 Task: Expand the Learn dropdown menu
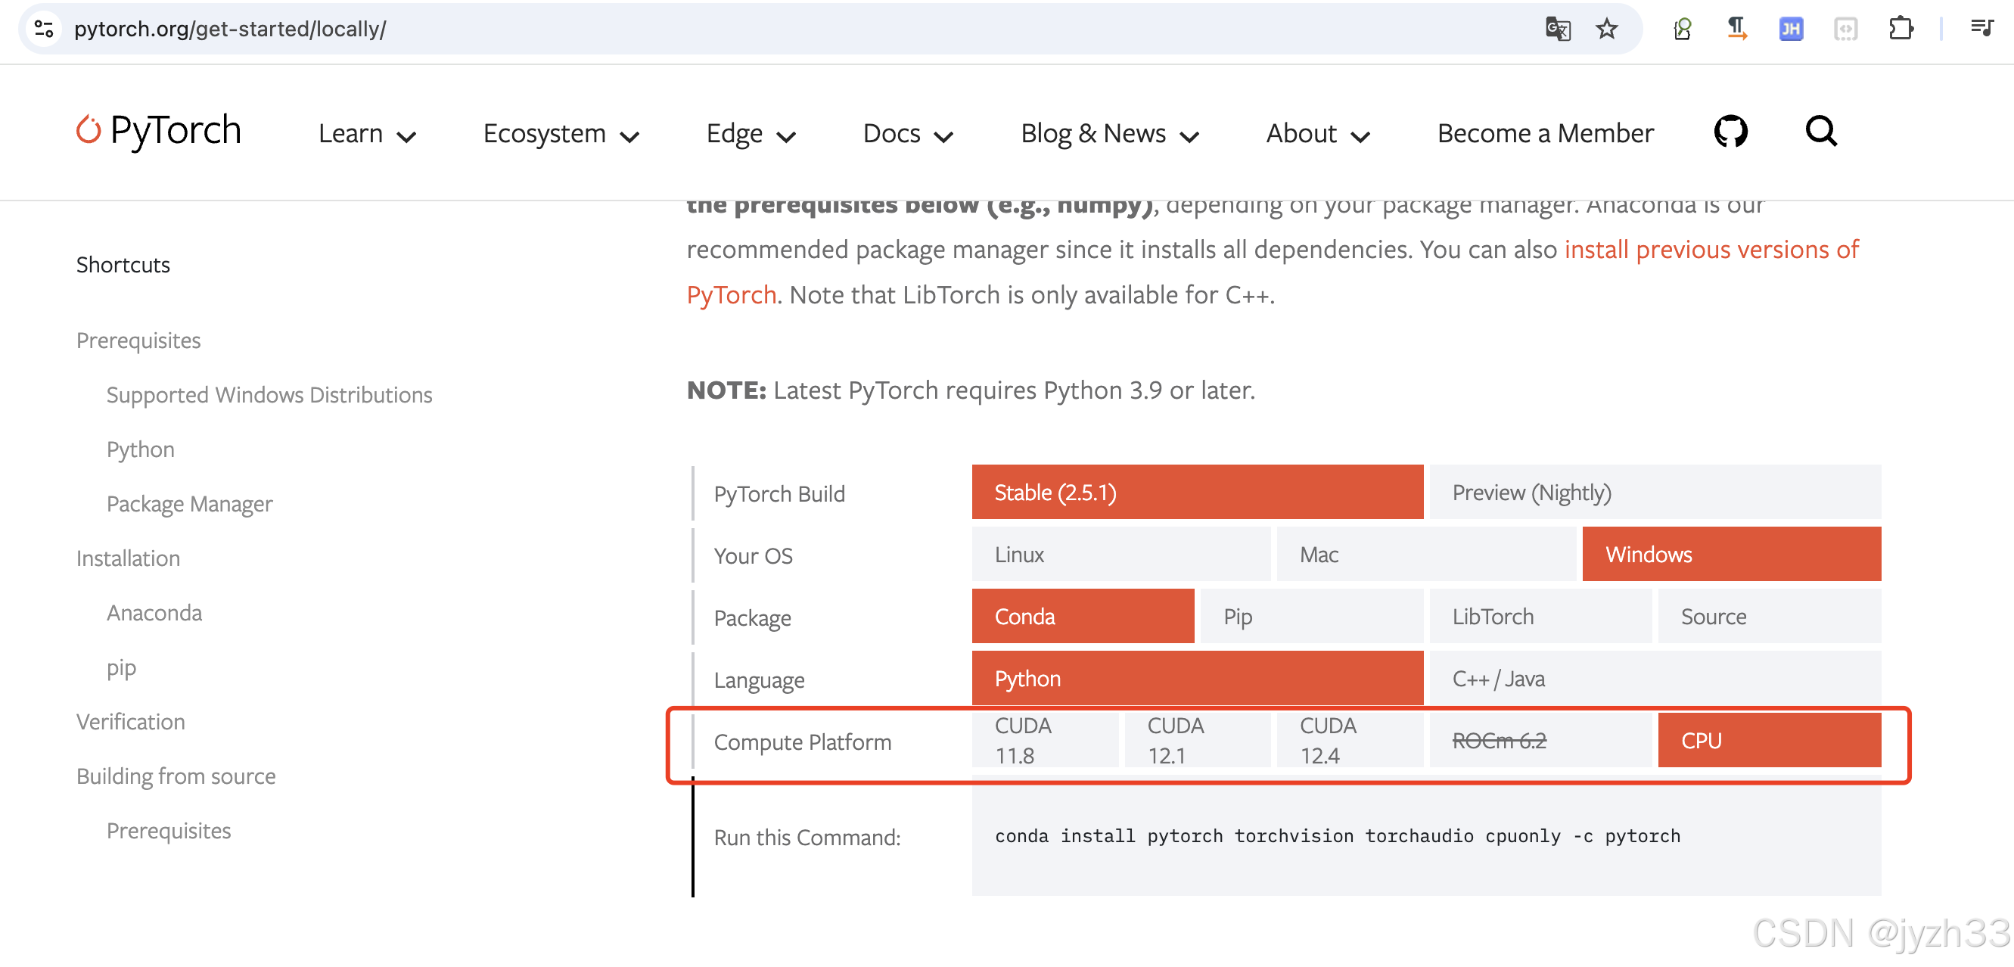click(366, 134)
